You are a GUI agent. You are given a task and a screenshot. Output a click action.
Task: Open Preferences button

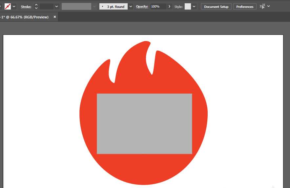point(245,7)
